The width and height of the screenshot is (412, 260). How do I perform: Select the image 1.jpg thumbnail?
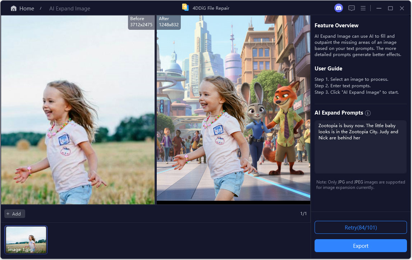click(x=26, y=240)
